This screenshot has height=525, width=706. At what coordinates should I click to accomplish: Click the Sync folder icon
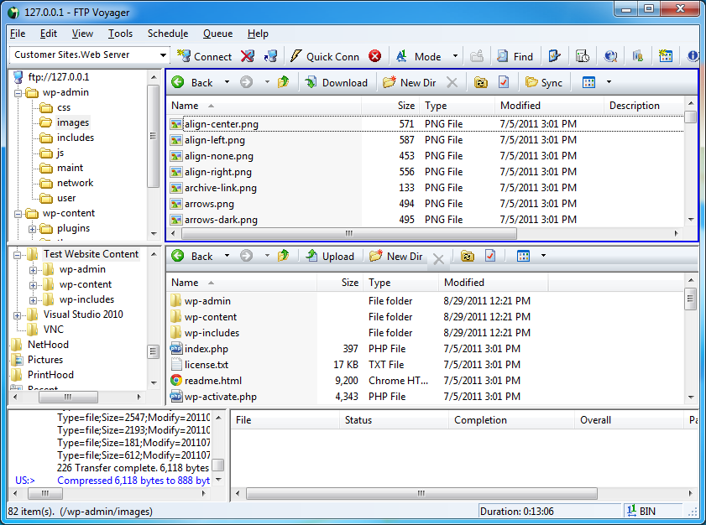coord(531,82)
